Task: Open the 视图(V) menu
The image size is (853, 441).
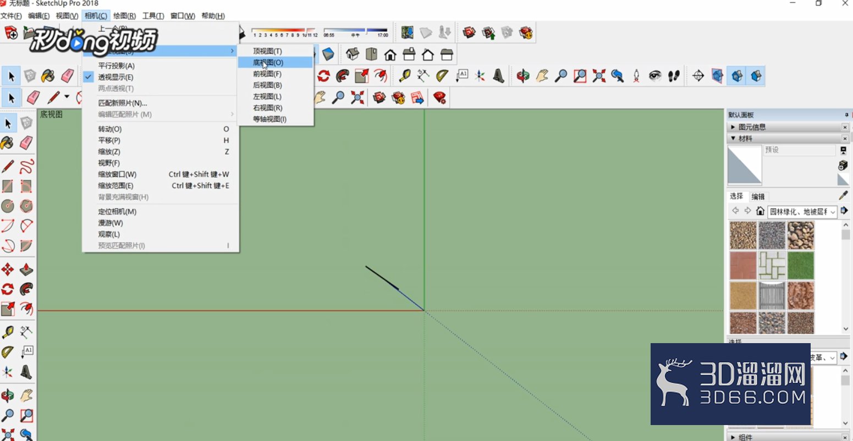Action: click(67, 16)
